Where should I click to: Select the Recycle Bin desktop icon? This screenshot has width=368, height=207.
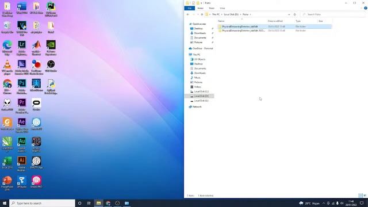point(7,27)
